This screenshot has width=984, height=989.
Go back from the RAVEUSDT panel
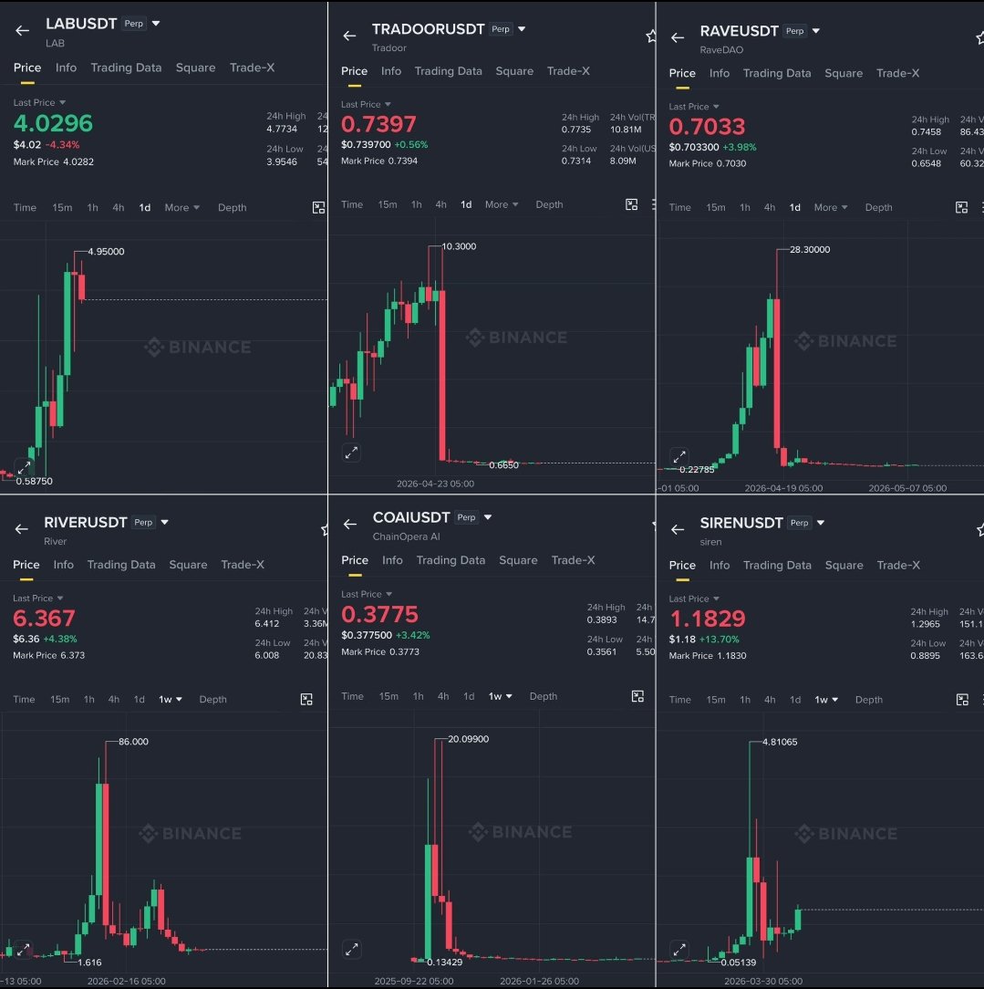[678, 37]
